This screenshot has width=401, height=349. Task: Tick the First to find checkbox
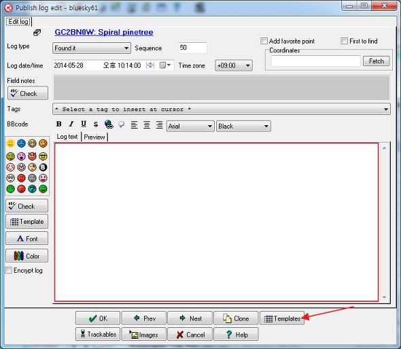[344, 41]
